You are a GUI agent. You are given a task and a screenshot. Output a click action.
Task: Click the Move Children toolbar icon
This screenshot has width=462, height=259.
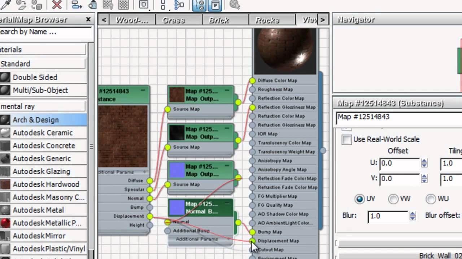(76, 4)
